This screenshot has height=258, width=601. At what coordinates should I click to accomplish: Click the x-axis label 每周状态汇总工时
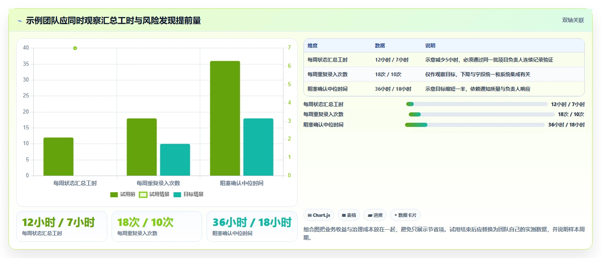(x=75, y=183)
